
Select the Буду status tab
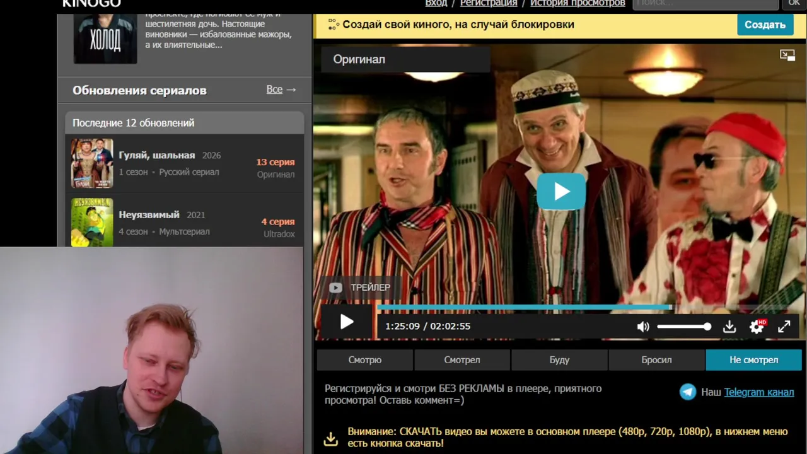pyautogui.click(x=559, y=360)
